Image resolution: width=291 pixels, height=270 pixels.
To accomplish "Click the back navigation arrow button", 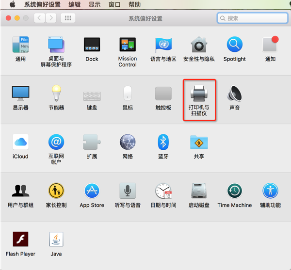I will click(x=40, y=18).
